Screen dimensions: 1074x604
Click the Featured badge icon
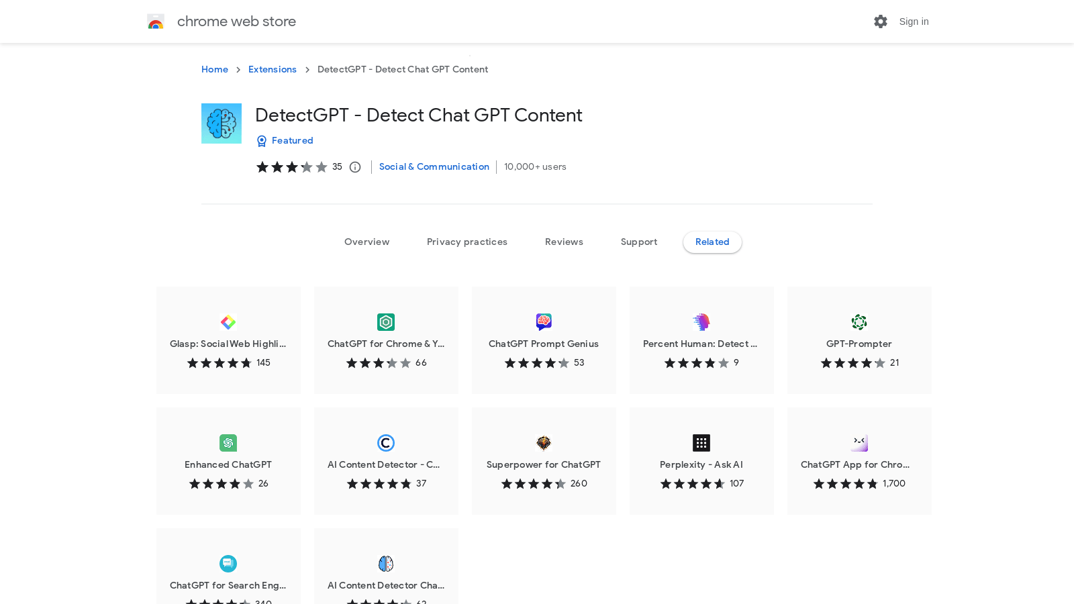(262, 141)
